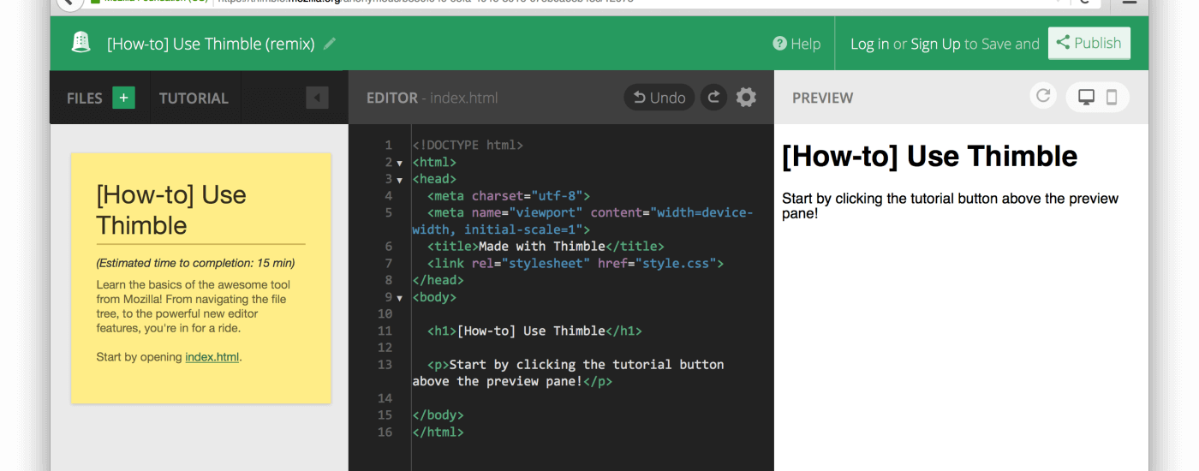Click the link rel="stylesheet" code line
Screen dimensions: 1199x471
[576, 264]
